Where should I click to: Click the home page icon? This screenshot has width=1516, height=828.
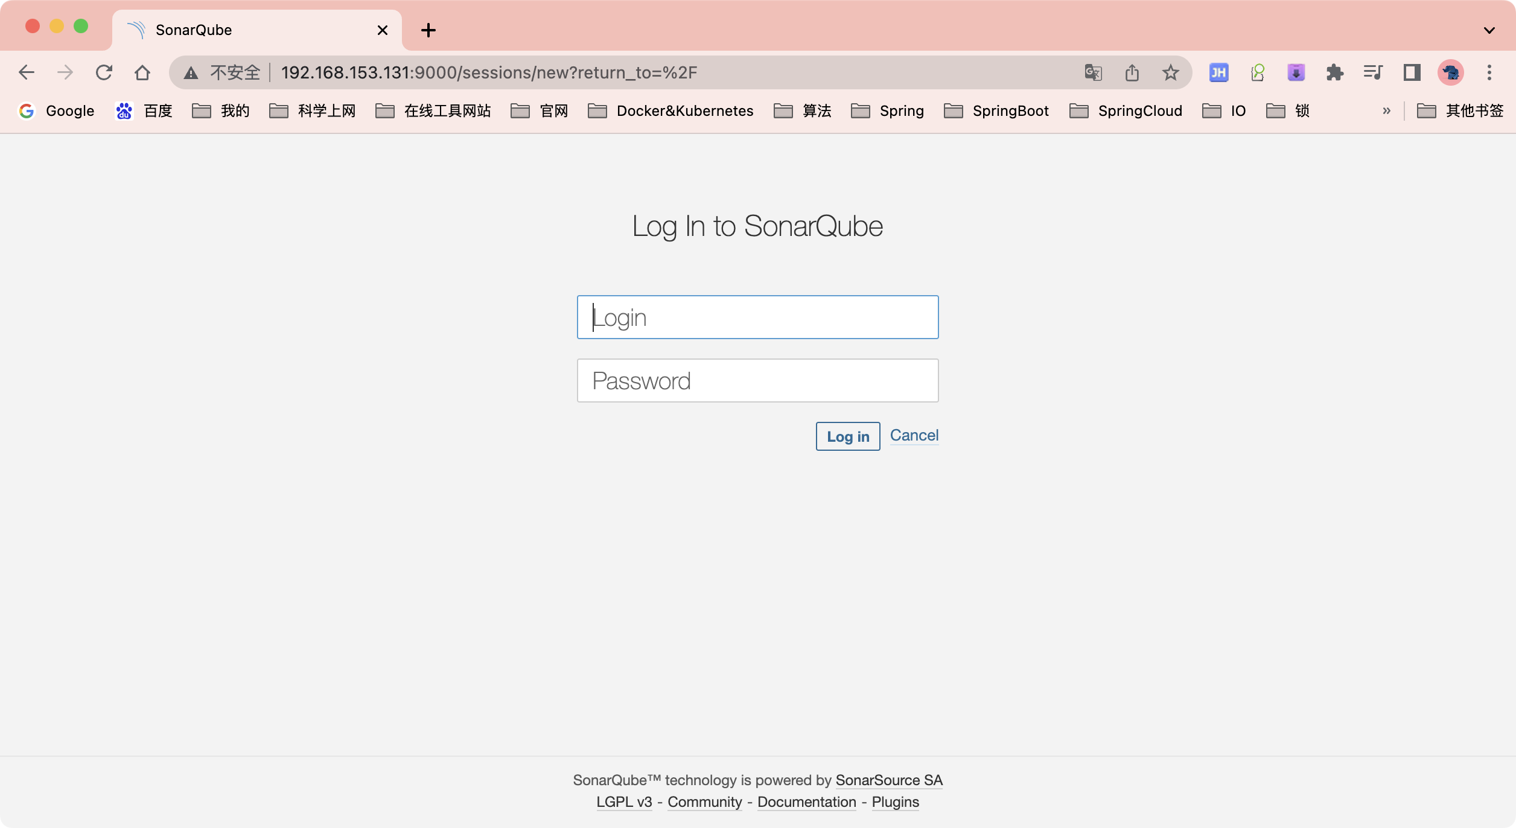(x=142, y=73)
